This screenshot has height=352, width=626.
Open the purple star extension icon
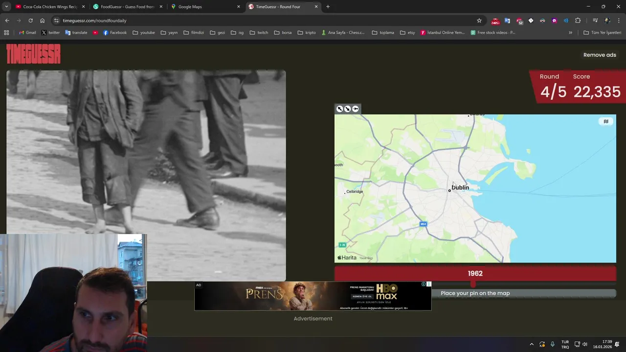click(x=554, y=21)
